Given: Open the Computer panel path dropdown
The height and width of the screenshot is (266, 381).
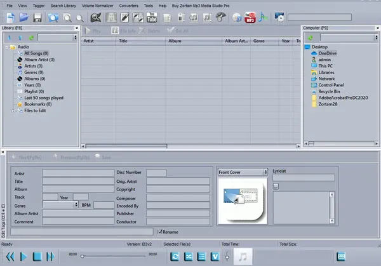Looking at the screenshot, I should coord(376,37).
